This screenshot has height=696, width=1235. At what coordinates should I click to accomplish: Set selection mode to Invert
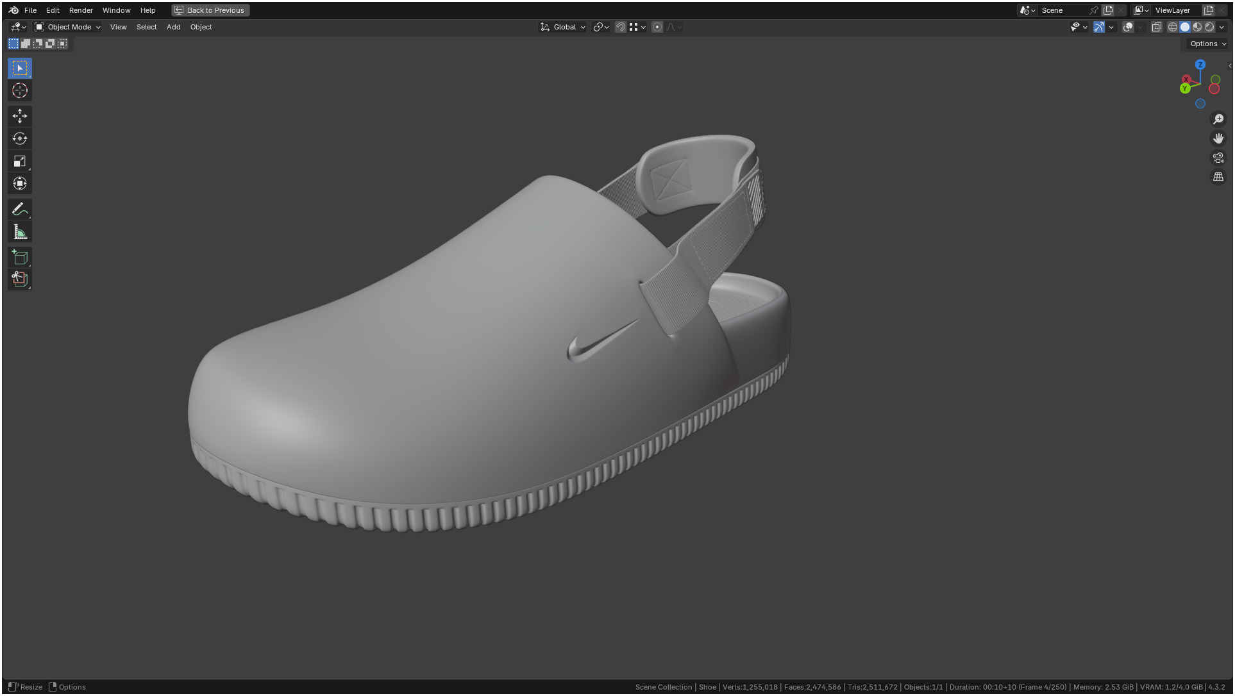tap(50, 44)
